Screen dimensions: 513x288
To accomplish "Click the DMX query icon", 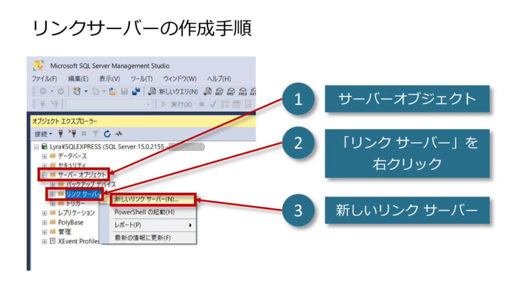I will pyautogui.click(x=231, y=91).
